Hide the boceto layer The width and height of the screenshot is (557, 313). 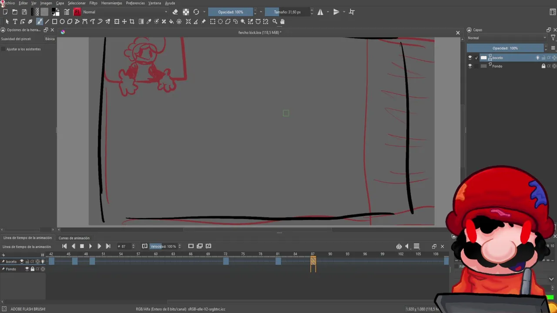point(470,57)
